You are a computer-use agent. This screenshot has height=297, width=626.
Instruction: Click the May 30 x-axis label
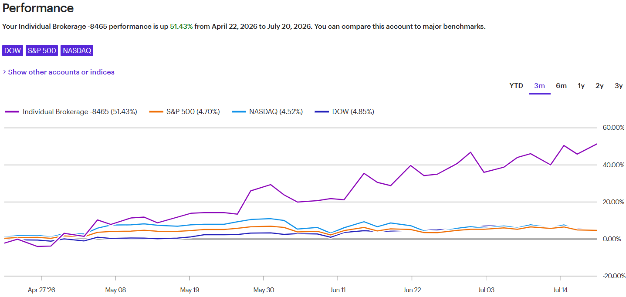point(264,290)
